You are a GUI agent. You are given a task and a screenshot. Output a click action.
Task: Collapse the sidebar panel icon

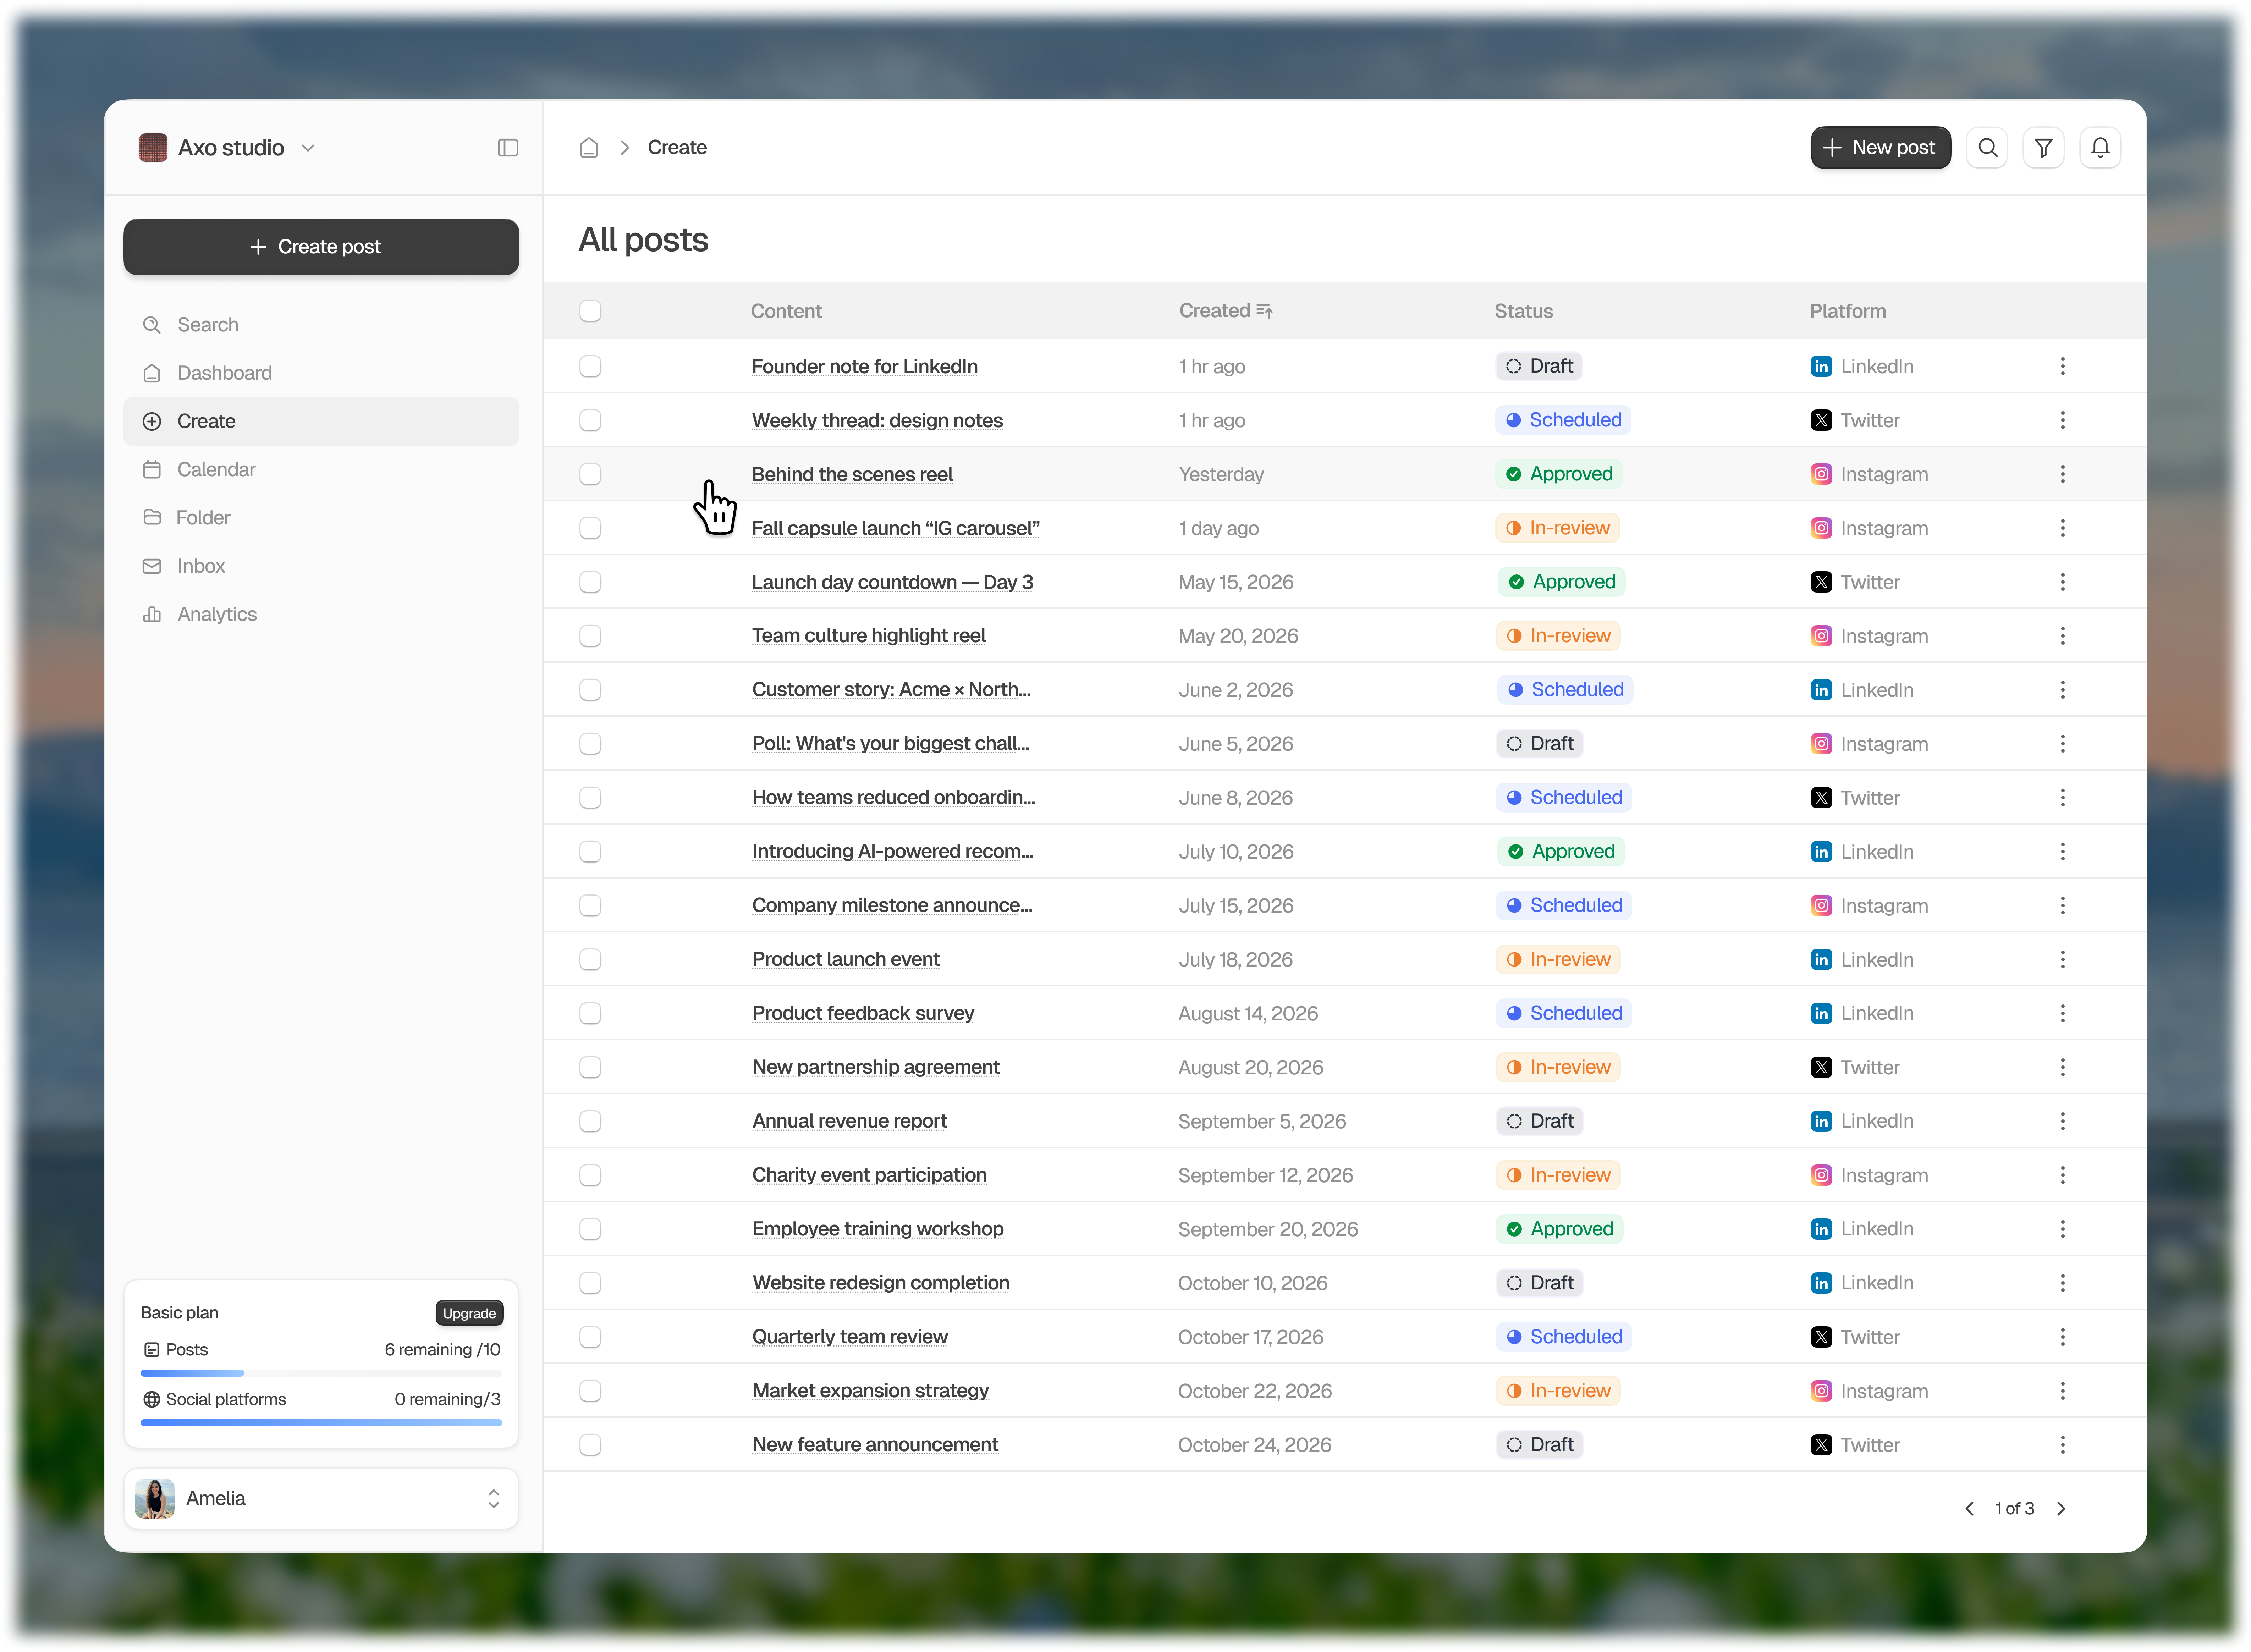(x=508, y=148)
